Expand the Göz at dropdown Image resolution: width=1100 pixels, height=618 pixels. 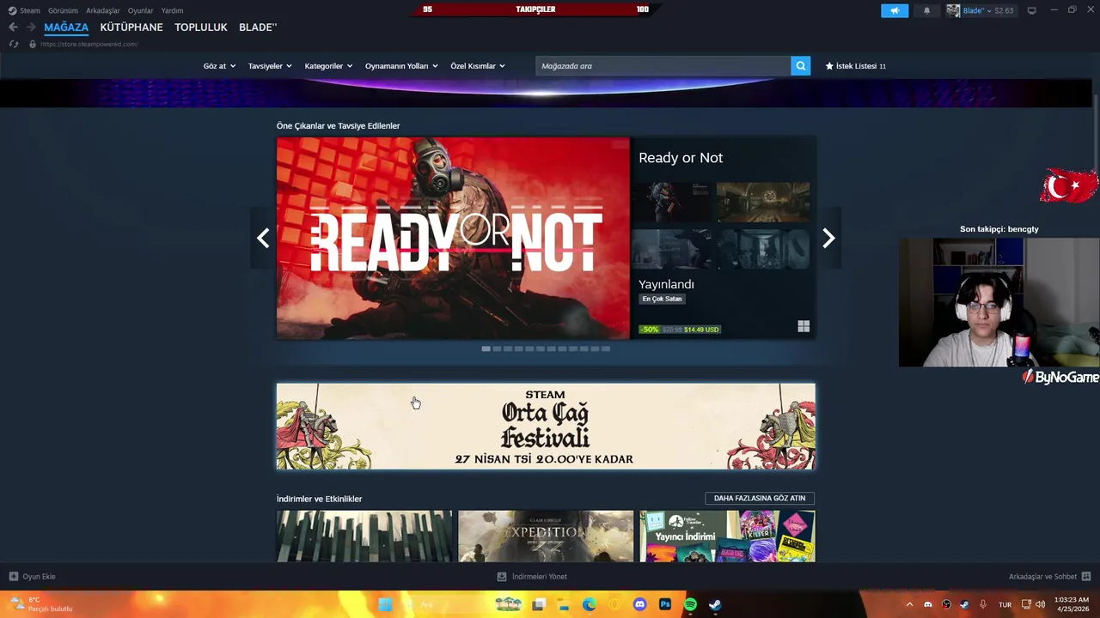[x=219, y=66]
